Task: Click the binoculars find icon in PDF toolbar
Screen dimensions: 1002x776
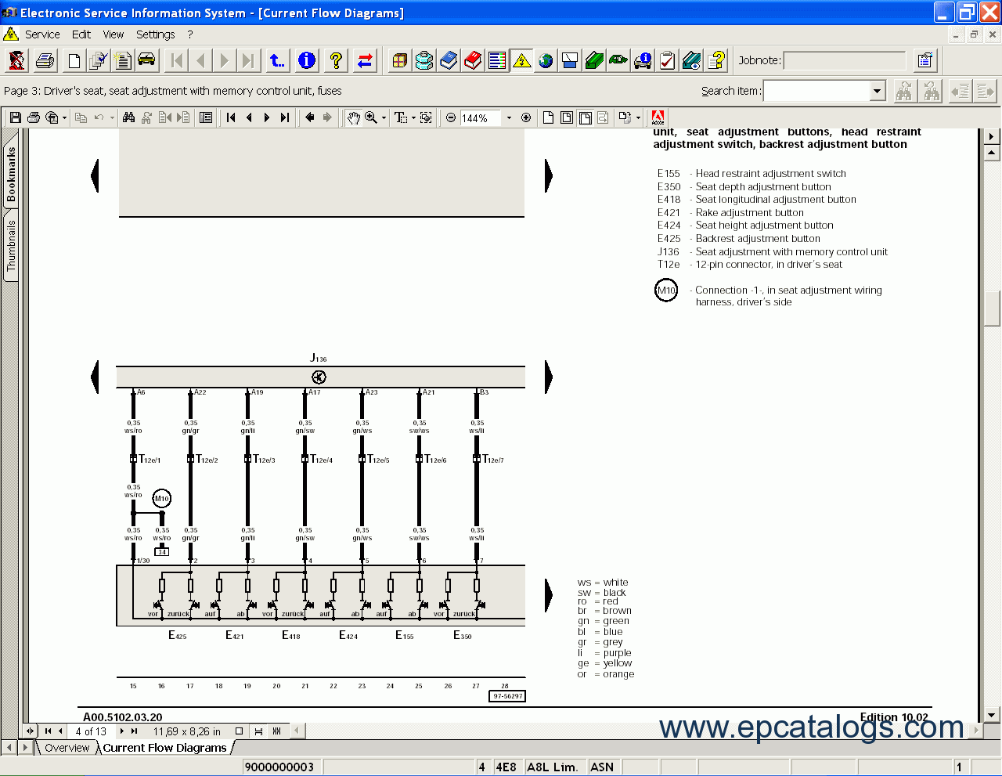Action: pos(128,117)
